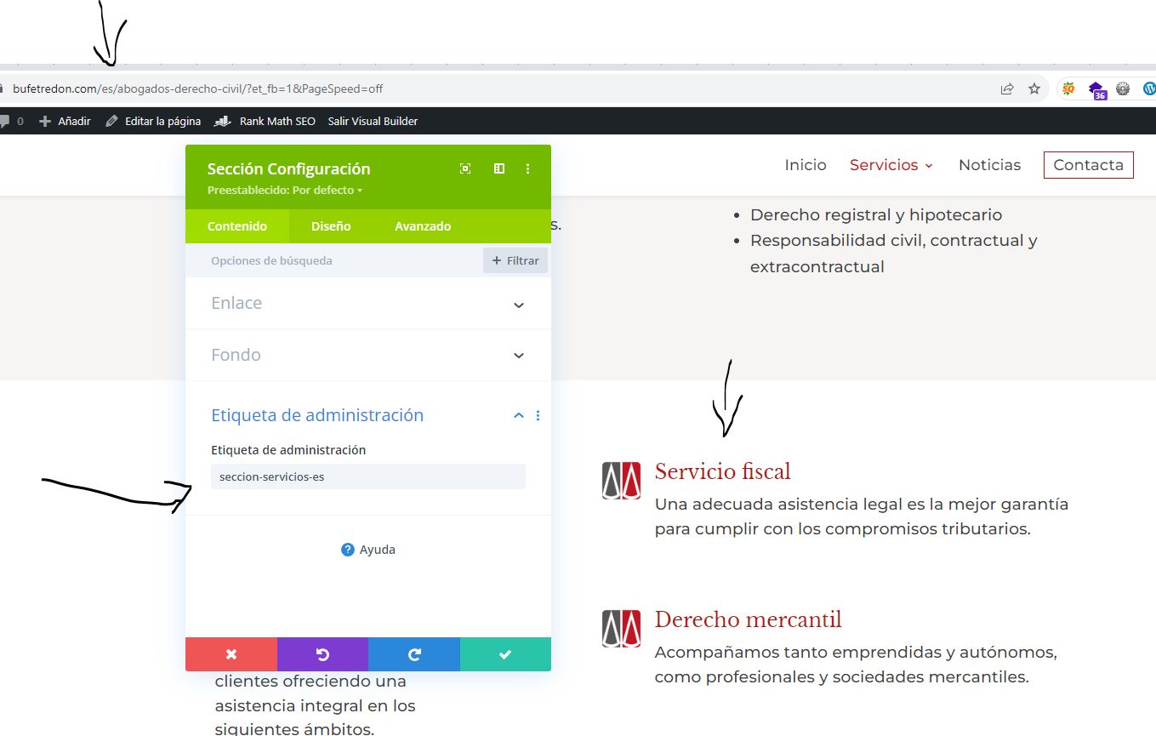Viewport: 1156px width, 736px height.
Task: Click the Filtrar button
Action: [515, 261]
